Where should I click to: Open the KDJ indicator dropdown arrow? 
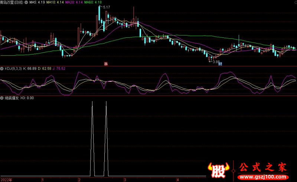coord(2,69)
